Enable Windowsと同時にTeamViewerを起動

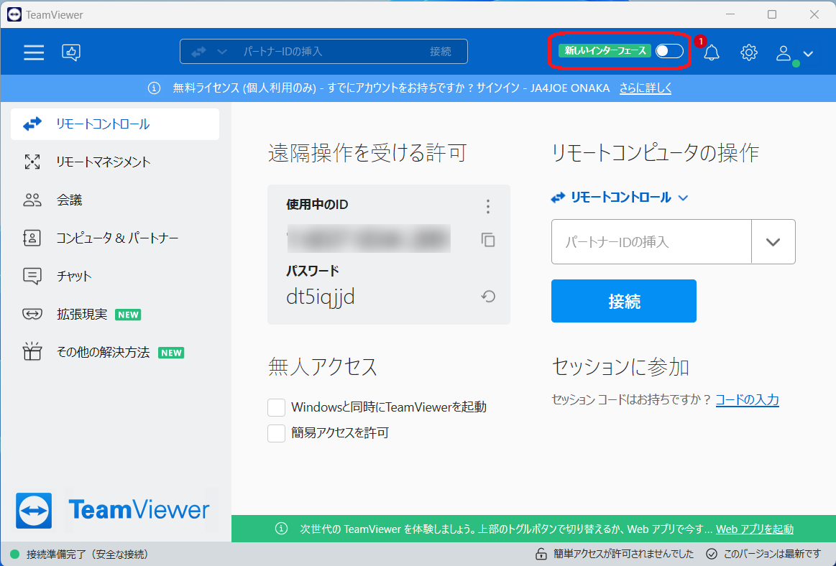pyautogui.click(x=276, y=407)
